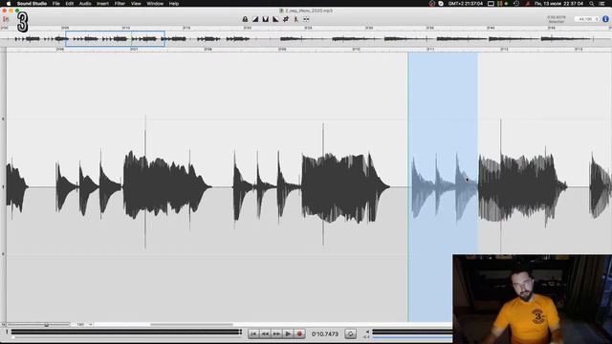This screenshot has width=612, height=344.
Task: Apply the Fade In toolbar icon
Action: pos(255,19)
